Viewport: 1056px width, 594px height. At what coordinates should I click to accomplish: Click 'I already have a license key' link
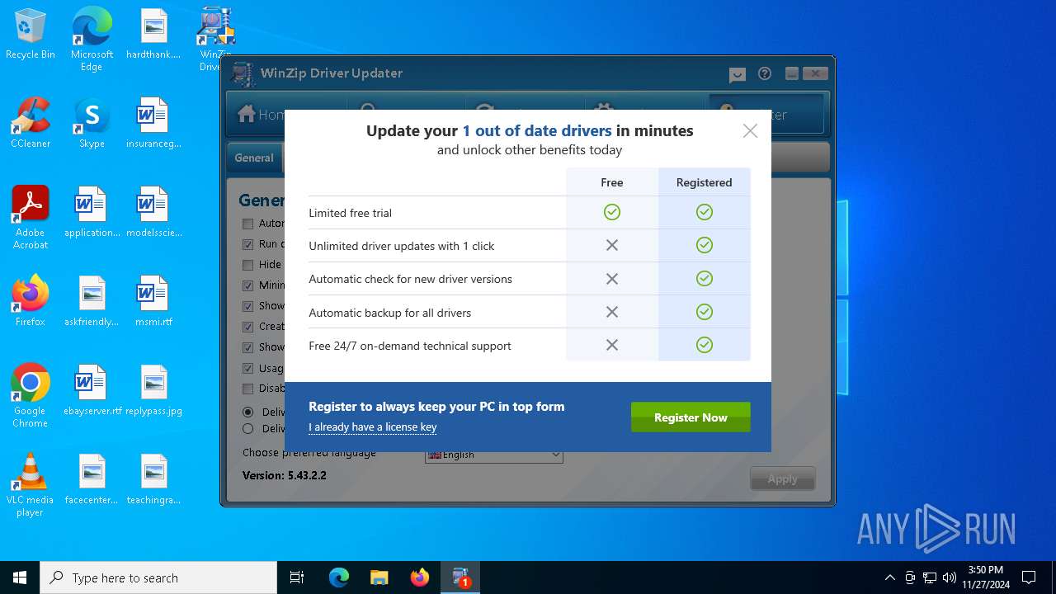point(373,427)
